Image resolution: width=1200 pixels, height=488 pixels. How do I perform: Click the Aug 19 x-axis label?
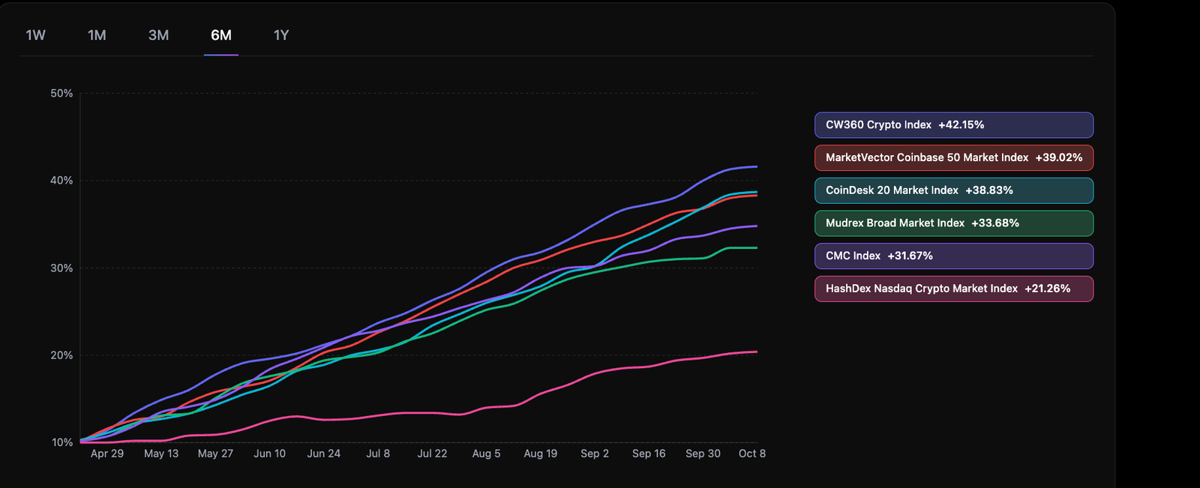pos(540,454)
